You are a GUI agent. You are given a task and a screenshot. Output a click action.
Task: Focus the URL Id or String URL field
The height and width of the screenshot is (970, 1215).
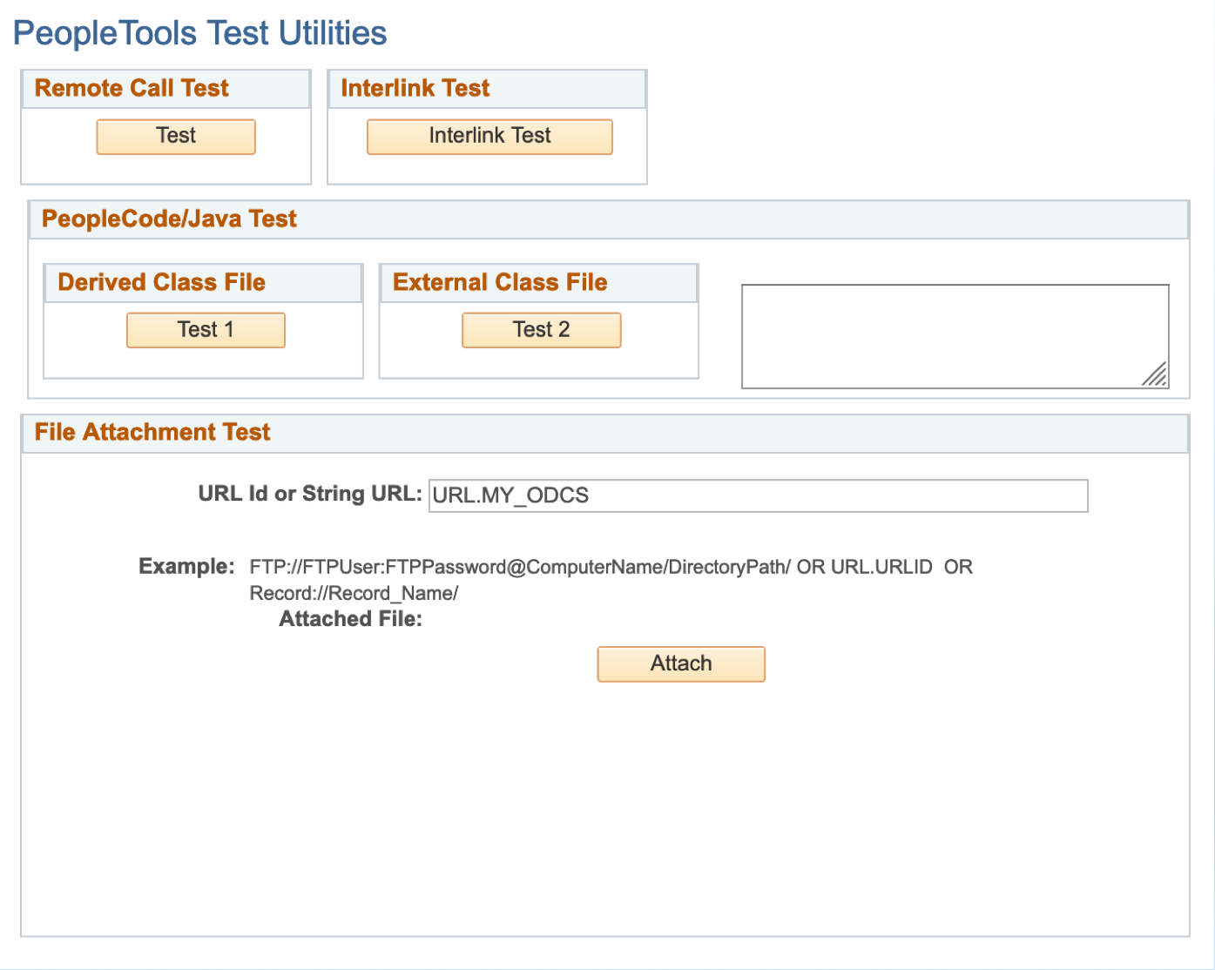pos(758,495)
